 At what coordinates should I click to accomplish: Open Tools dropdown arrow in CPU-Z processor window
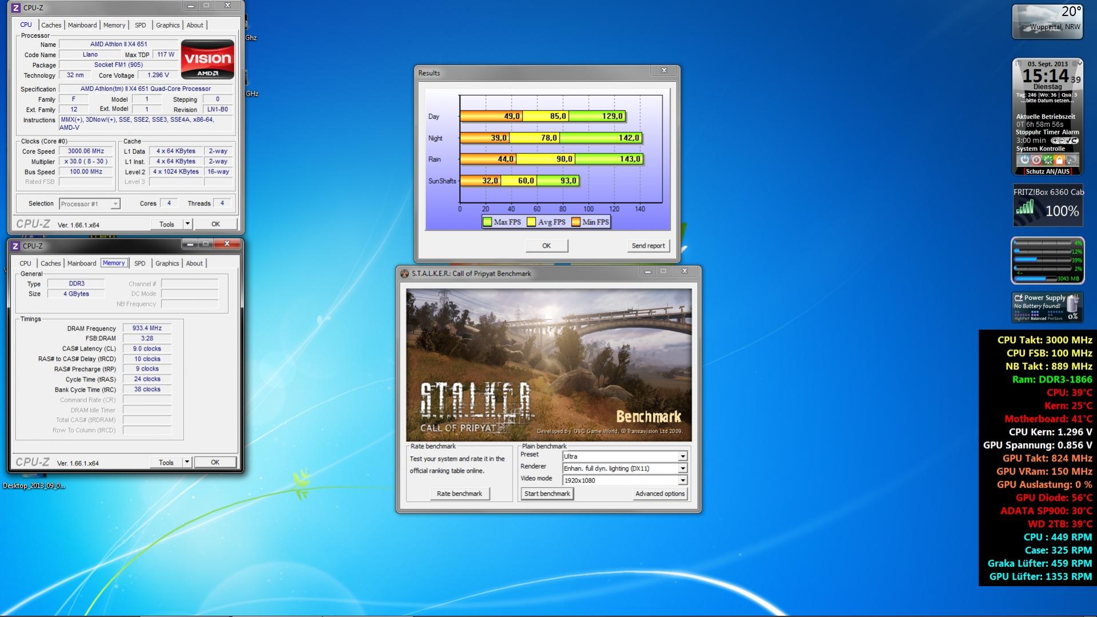(x=187, y=224)
